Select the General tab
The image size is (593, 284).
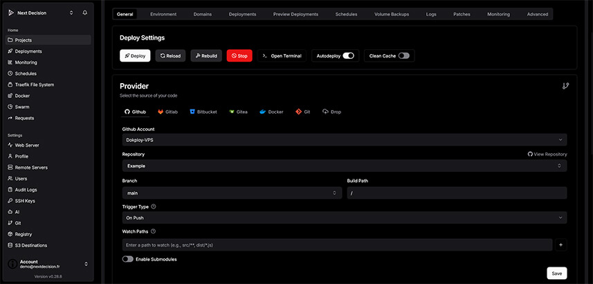[x=125, y=14]
